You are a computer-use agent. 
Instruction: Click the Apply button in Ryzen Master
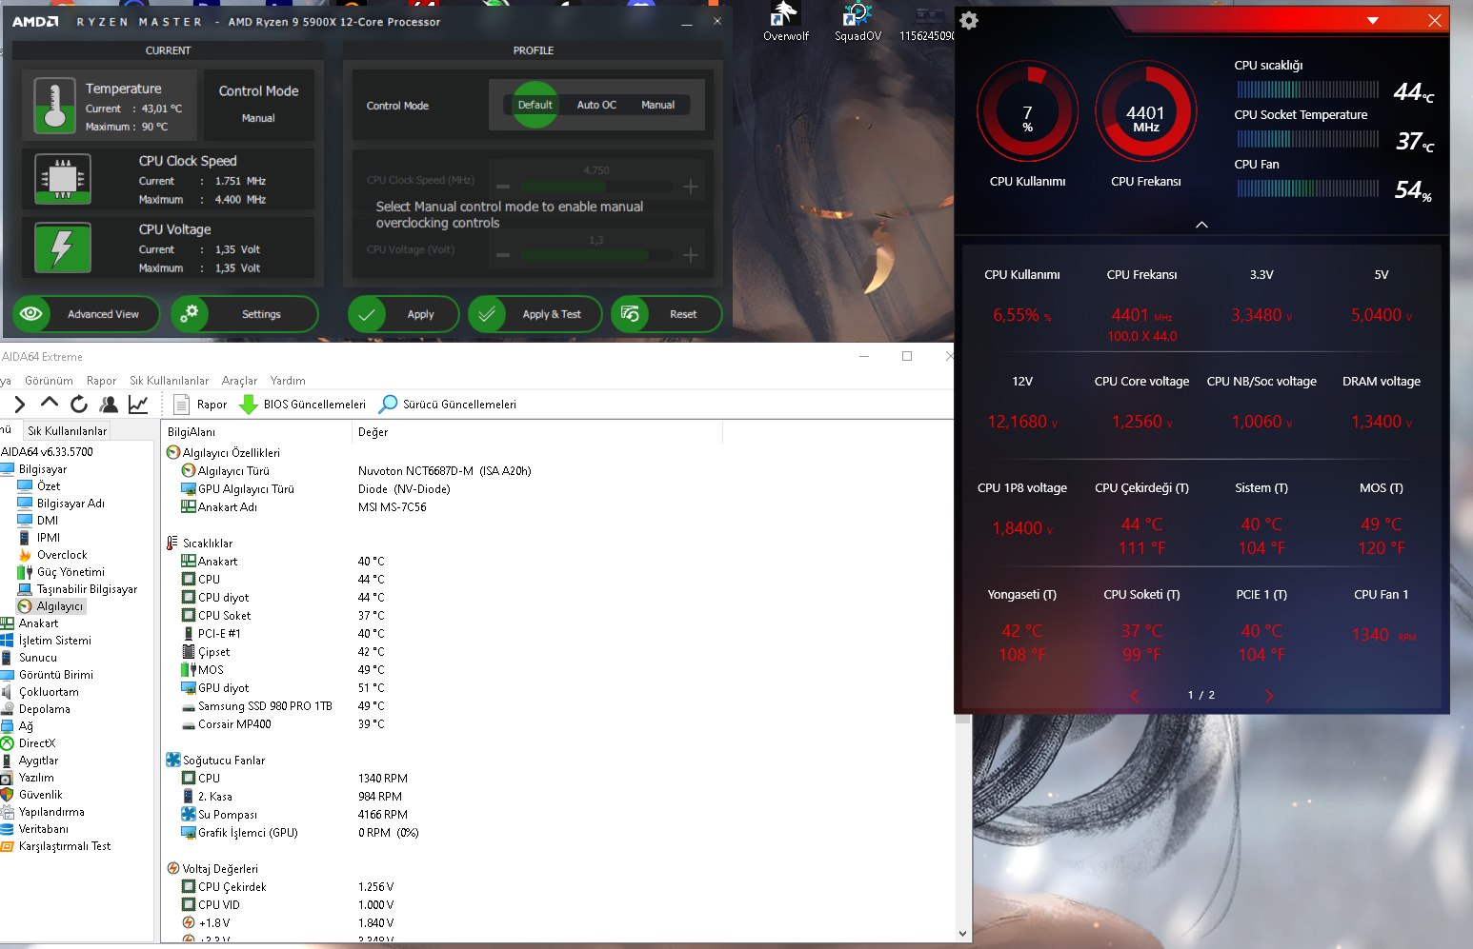tap(403, 314)
